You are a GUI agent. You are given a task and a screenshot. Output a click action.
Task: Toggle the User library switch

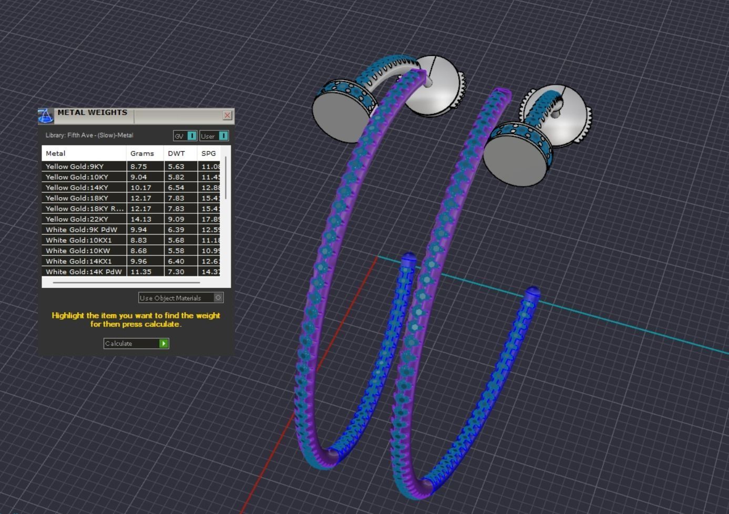(x=214, y=136)
